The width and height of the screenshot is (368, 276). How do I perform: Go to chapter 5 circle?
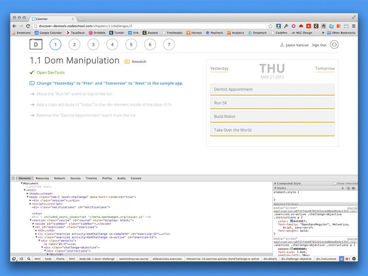pos(131,45)
